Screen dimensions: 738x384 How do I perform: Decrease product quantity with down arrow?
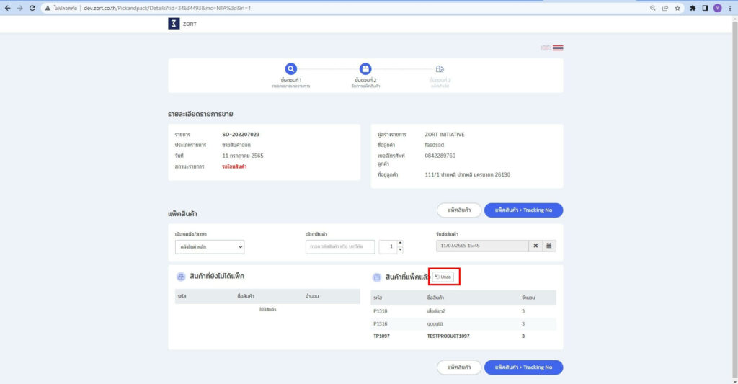pos(400,250)
